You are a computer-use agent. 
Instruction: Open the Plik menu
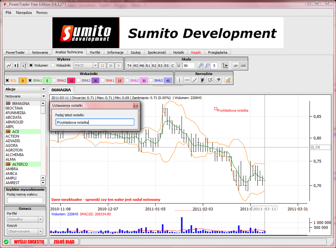pyautogui.click(x=9, y=12)
